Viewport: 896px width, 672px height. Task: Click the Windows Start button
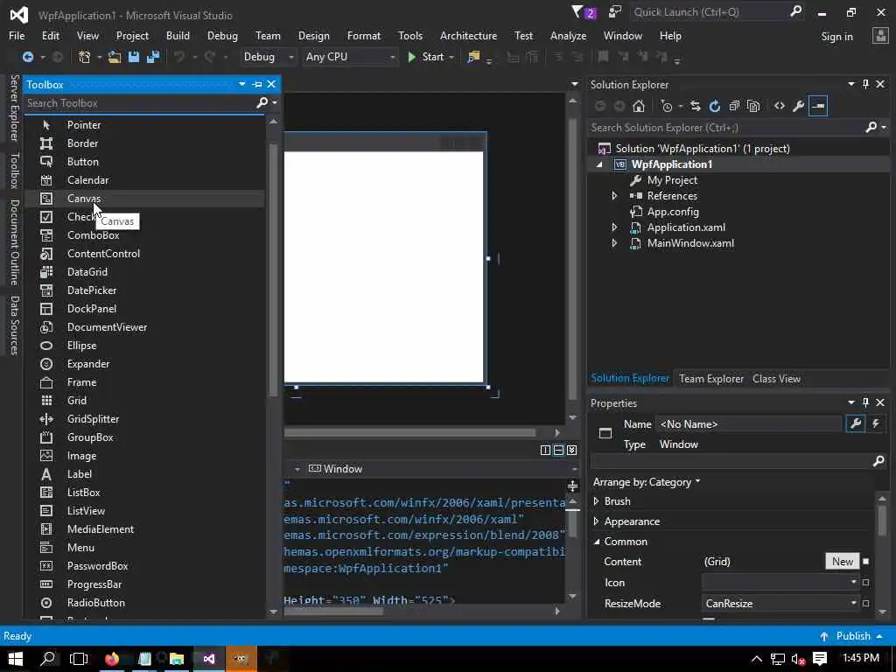click(x=16, y=658)
